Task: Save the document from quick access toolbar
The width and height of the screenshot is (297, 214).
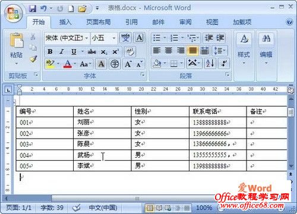Action: pyautogui.click(x=33, y=8)
